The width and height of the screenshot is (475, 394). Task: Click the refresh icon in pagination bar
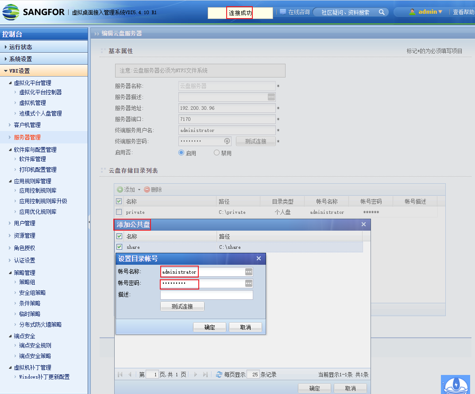(x=219, y=375)
